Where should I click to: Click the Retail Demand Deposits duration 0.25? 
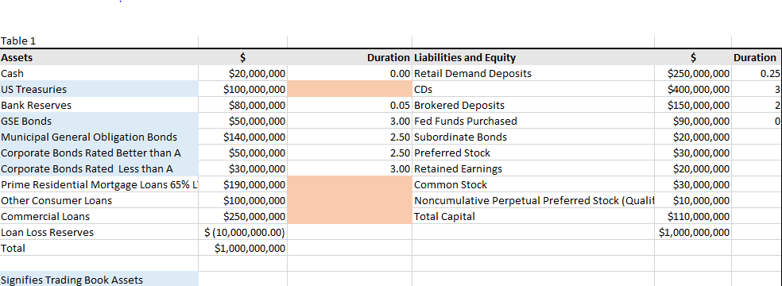(x=756, y=73)
